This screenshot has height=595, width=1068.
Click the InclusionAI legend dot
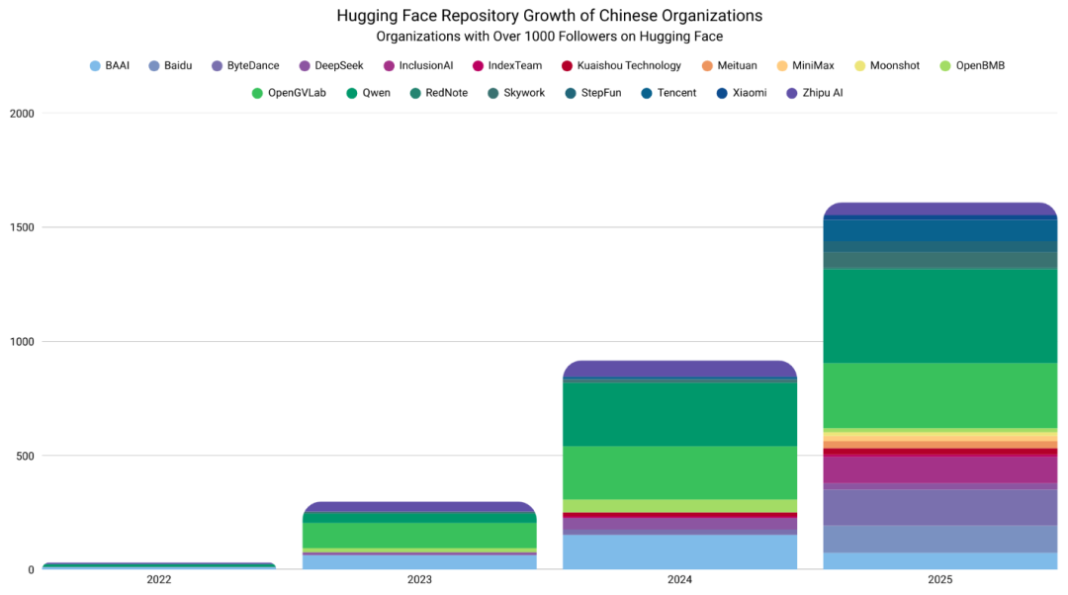pos(389,66)
